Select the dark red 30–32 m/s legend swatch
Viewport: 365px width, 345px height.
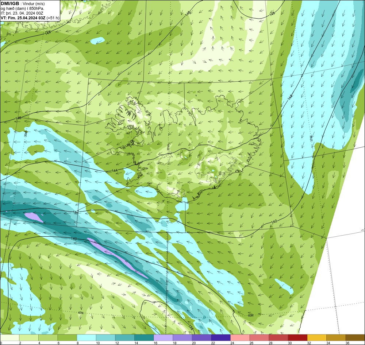pyautogui.click(x=298, y=338)
